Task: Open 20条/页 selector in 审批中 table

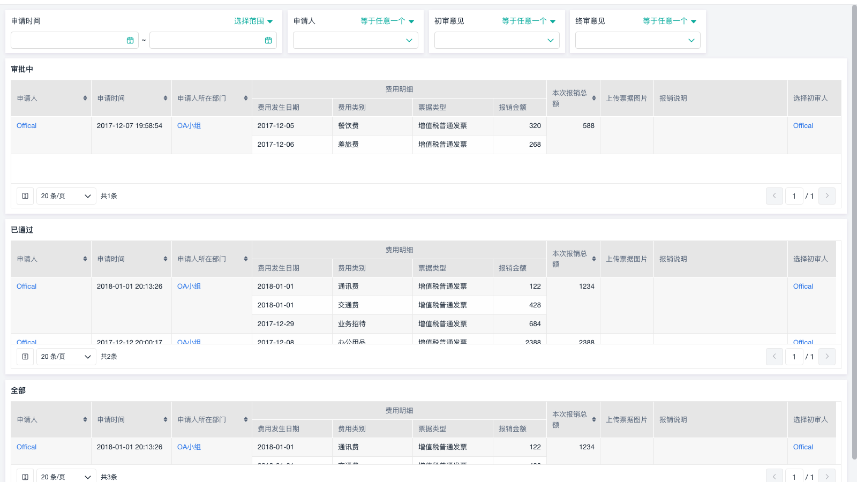Action: click(x=66, y=196)
